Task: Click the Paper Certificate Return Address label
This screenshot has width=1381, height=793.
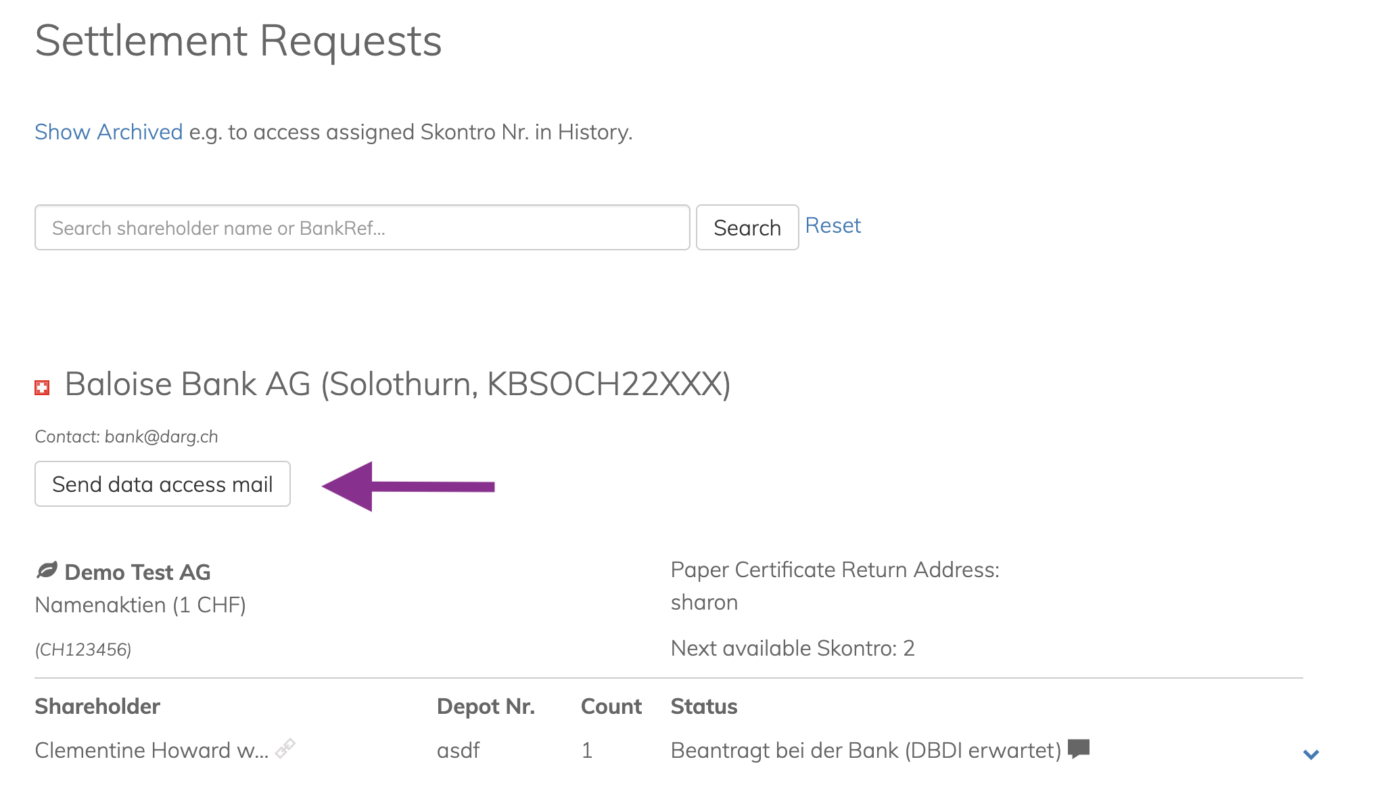Action: pos(835,570)
